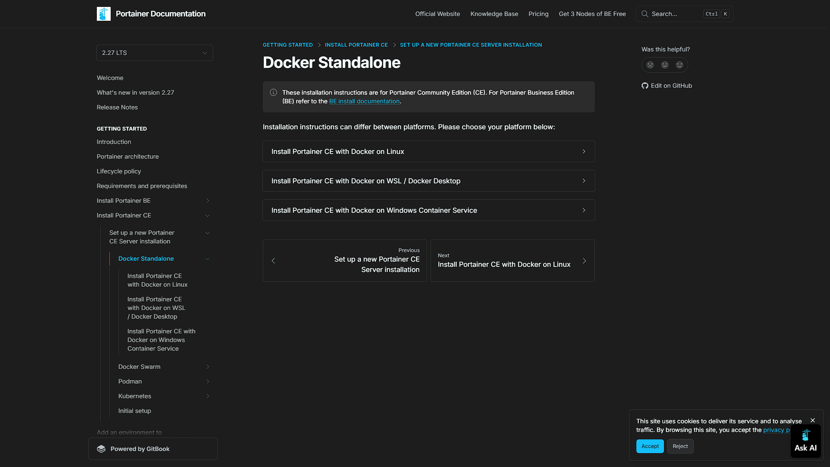Open the Ask AI assistant
The image size is (830, 467).
(805, 441)
